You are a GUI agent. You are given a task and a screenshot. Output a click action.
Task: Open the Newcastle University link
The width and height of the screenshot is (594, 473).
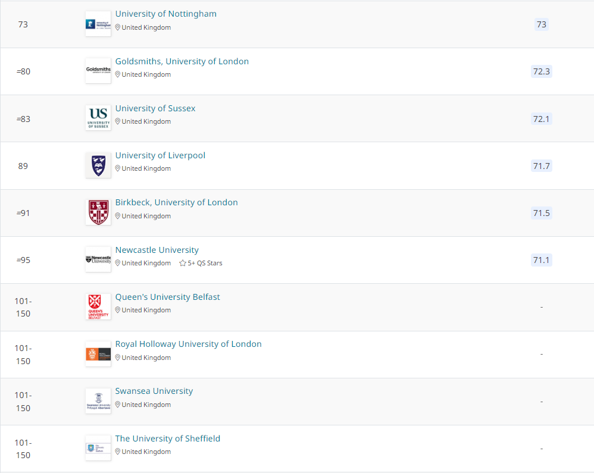coord(157,250)
